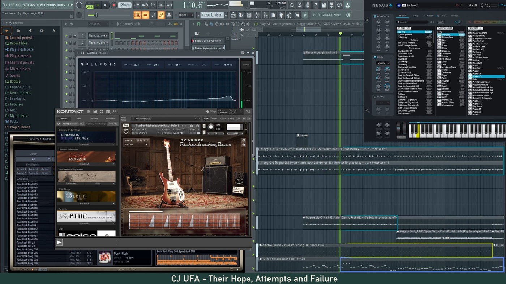This screenshot has height=284, width=506.
Task: Open the FILE menu
Action: point(5,5)
